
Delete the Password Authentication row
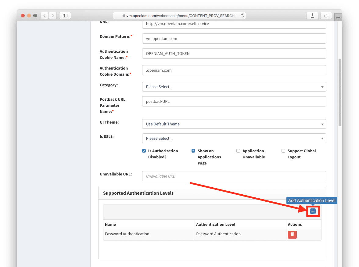pyautogui.click(x=292, y=234)
